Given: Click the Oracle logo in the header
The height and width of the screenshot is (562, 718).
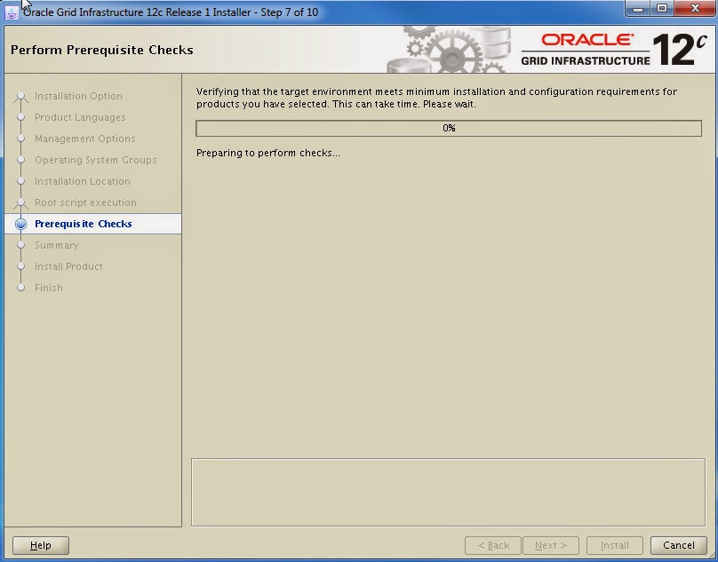Looking at the screenshot, I should pyautogui.click(x=587, y=40).
